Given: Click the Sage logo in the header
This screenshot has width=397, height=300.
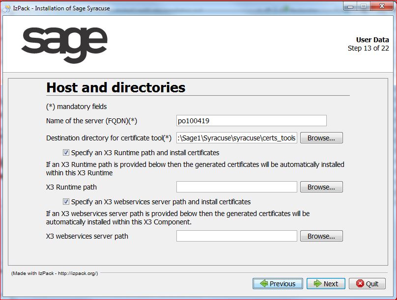Looking at the screenshot, I should [x=64, y=45].
